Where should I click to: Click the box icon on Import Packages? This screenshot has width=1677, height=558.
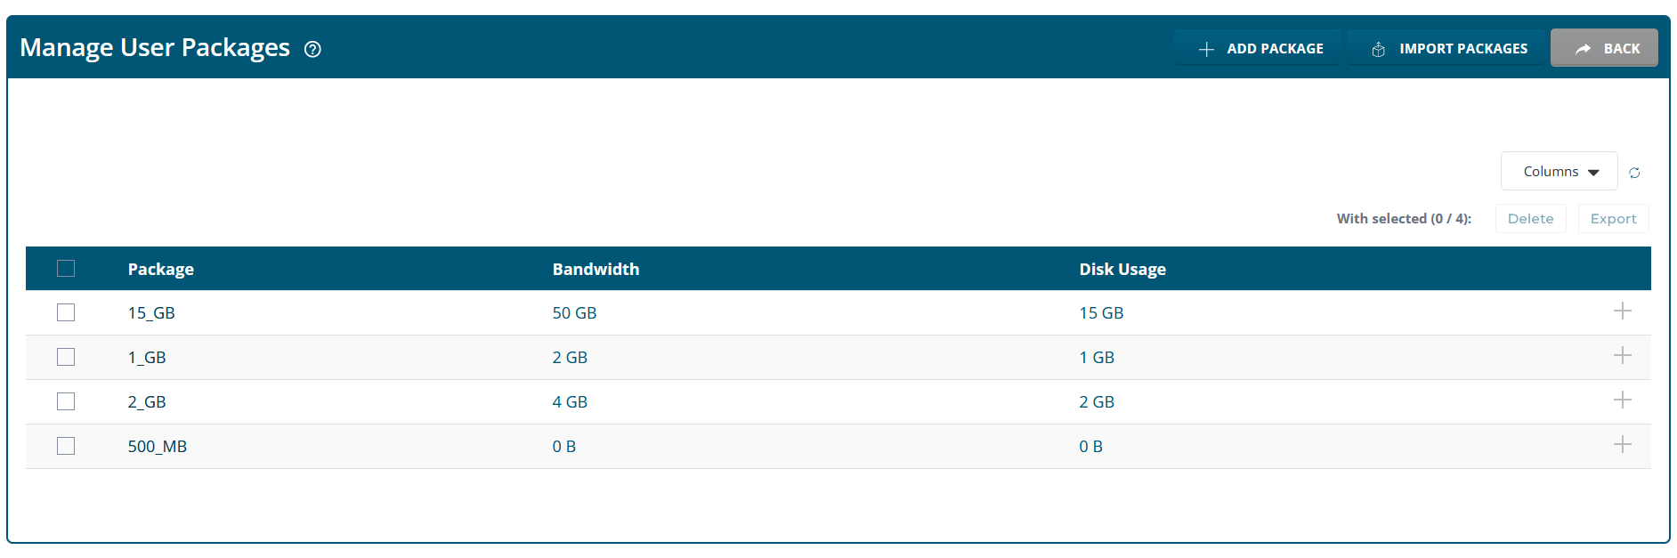(x=1378, y=49)
